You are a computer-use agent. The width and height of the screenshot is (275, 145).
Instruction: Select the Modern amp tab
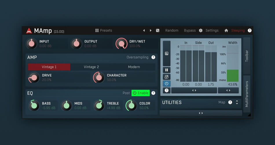134,67
